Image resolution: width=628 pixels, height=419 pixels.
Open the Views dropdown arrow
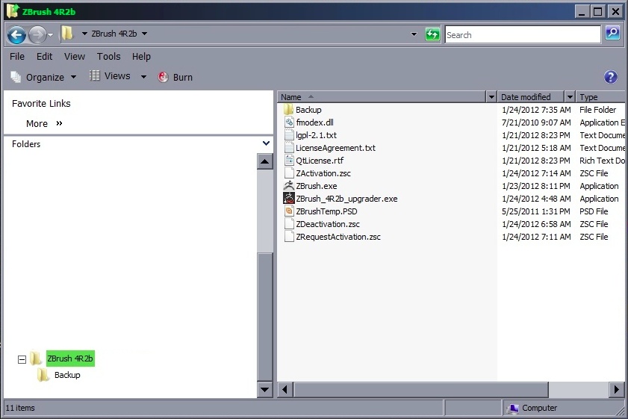click(x=143, y=76)
